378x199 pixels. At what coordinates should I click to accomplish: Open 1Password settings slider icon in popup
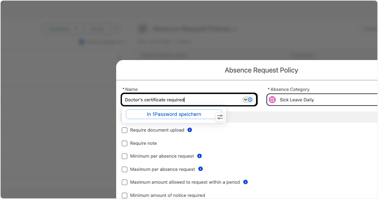click(x=220, y=117)
